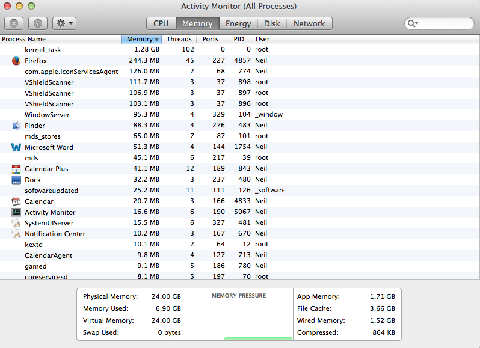Open the Network tab
480x348 pixels.
[x=309, y=23]
